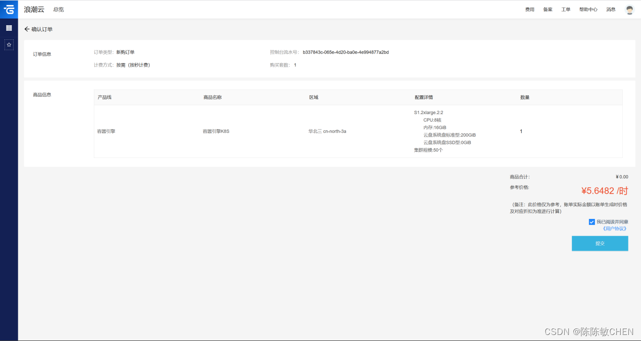Click the 浪潮云 brand title
Viewport: 641px width, 341px height.
(x=34, y=10)
